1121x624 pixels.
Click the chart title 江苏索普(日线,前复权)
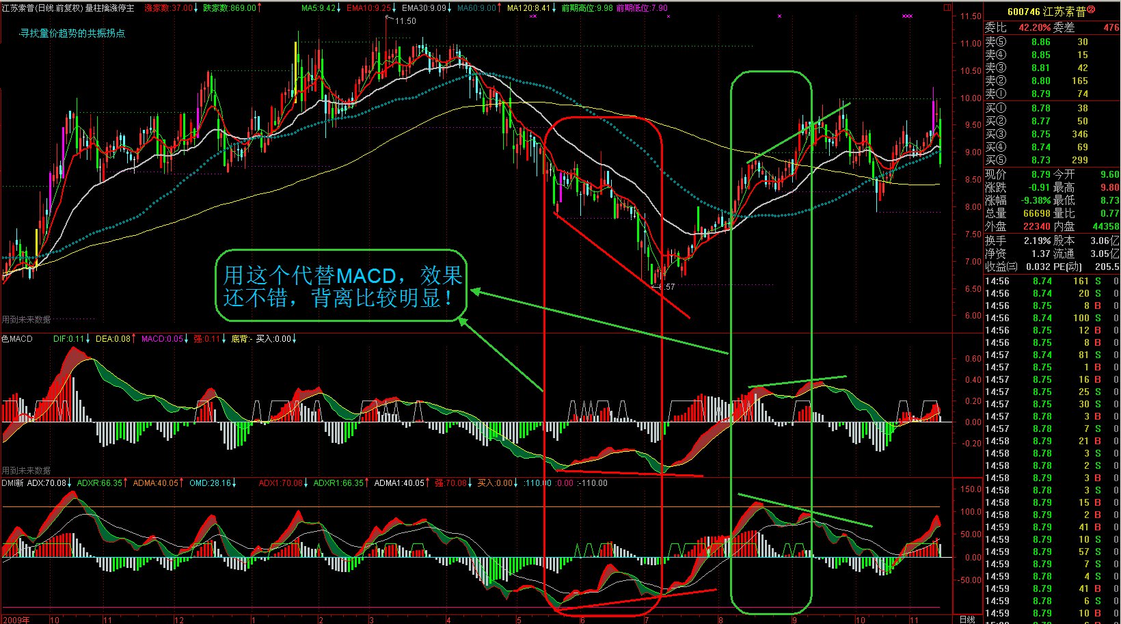coord(42,8)
